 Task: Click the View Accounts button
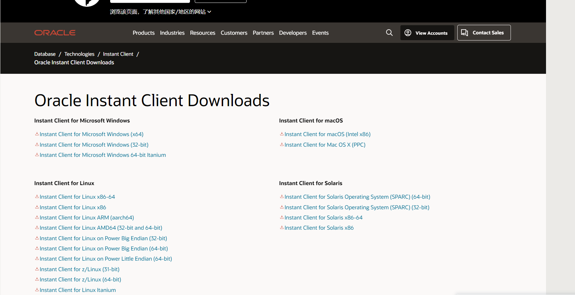click(427, 33)
